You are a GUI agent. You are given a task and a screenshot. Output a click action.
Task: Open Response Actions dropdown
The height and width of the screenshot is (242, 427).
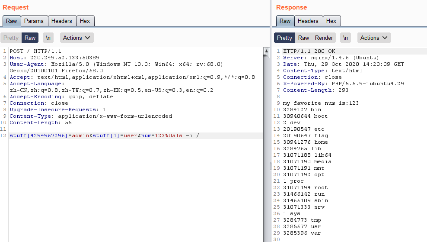(374, 38)
